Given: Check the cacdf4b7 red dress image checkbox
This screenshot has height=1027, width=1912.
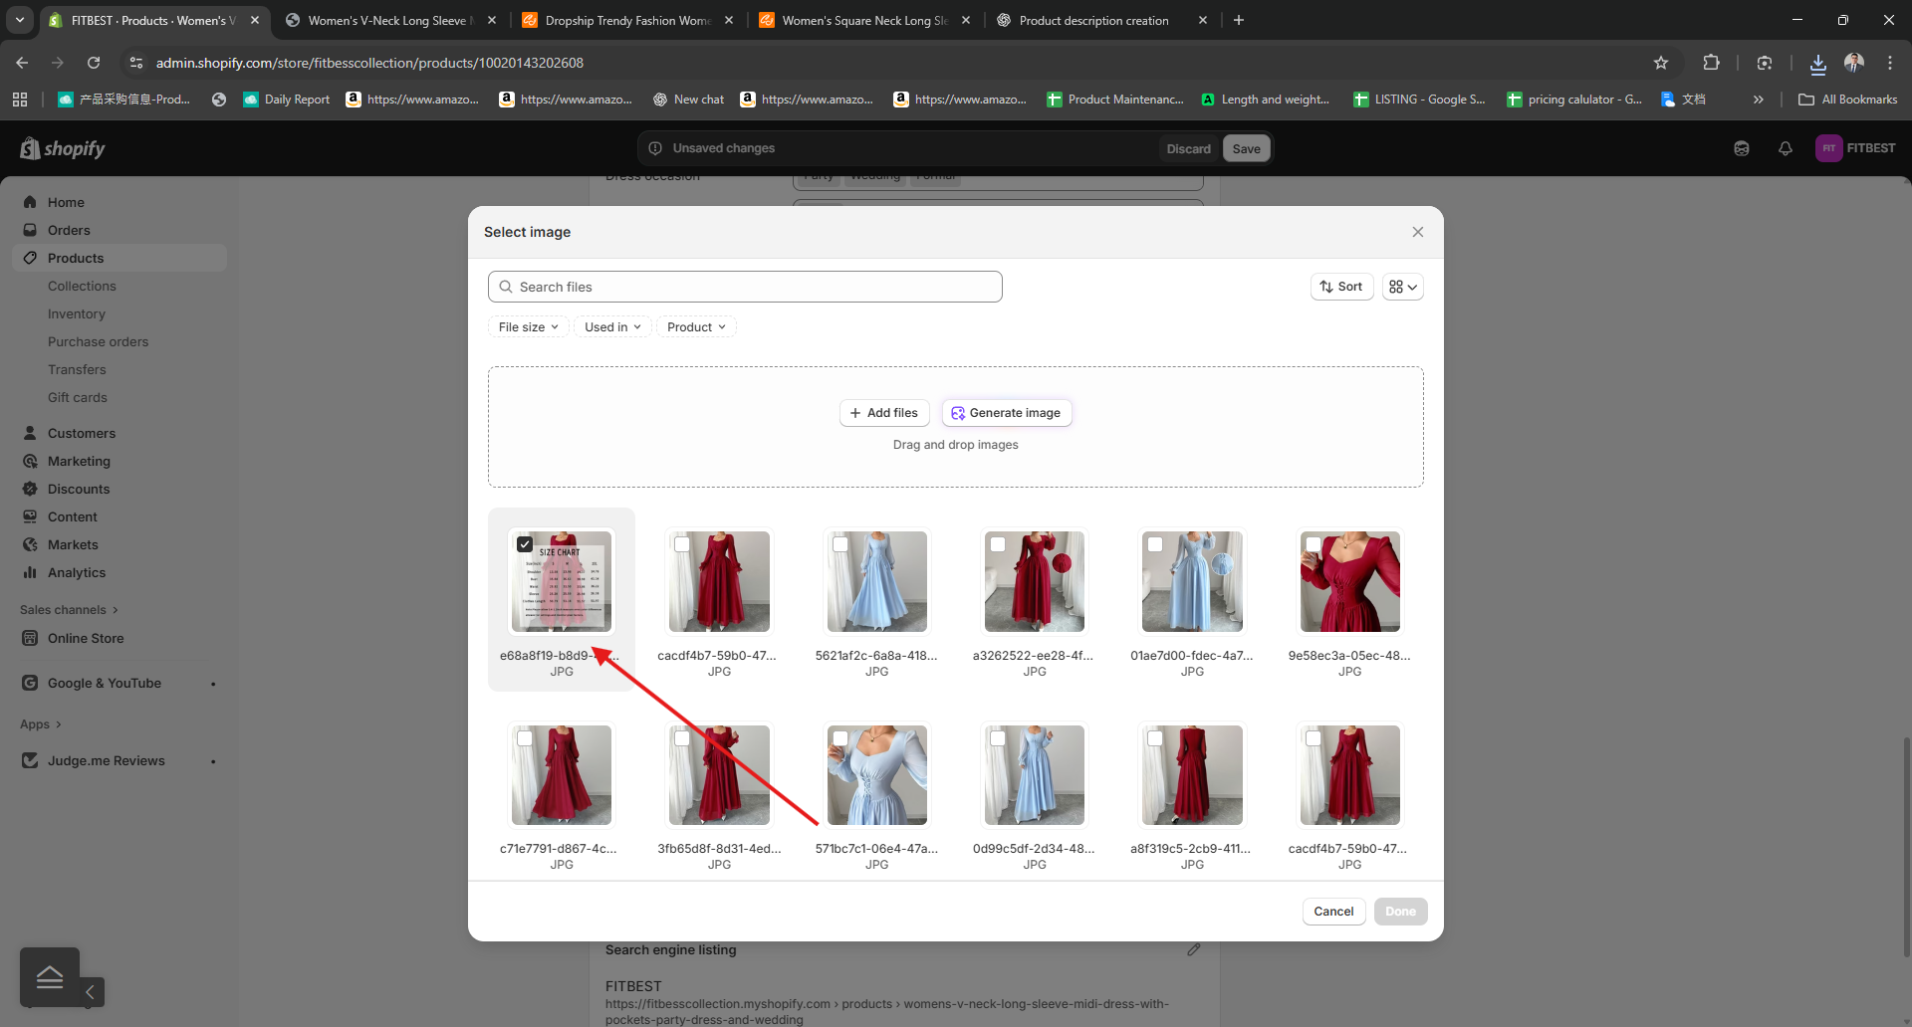Looking at the screenshot, I should (x=682, y=544).
